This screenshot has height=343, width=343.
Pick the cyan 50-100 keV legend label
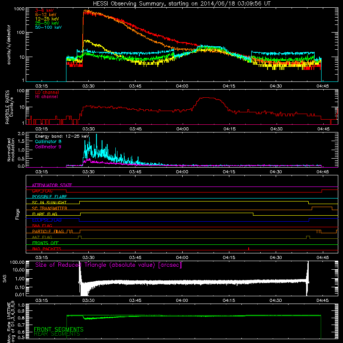tap(48, 27)
